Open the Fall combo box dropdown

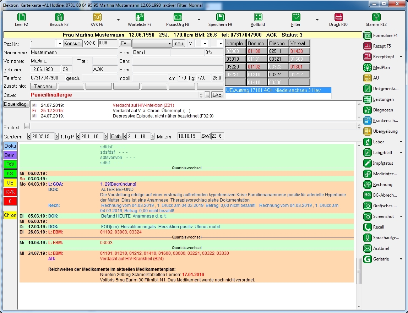pos(170,43)
